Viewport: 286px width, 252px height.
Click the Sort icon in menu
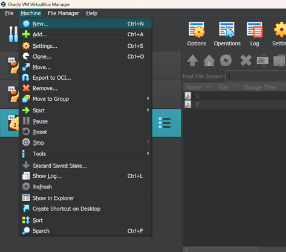[26, 220]
